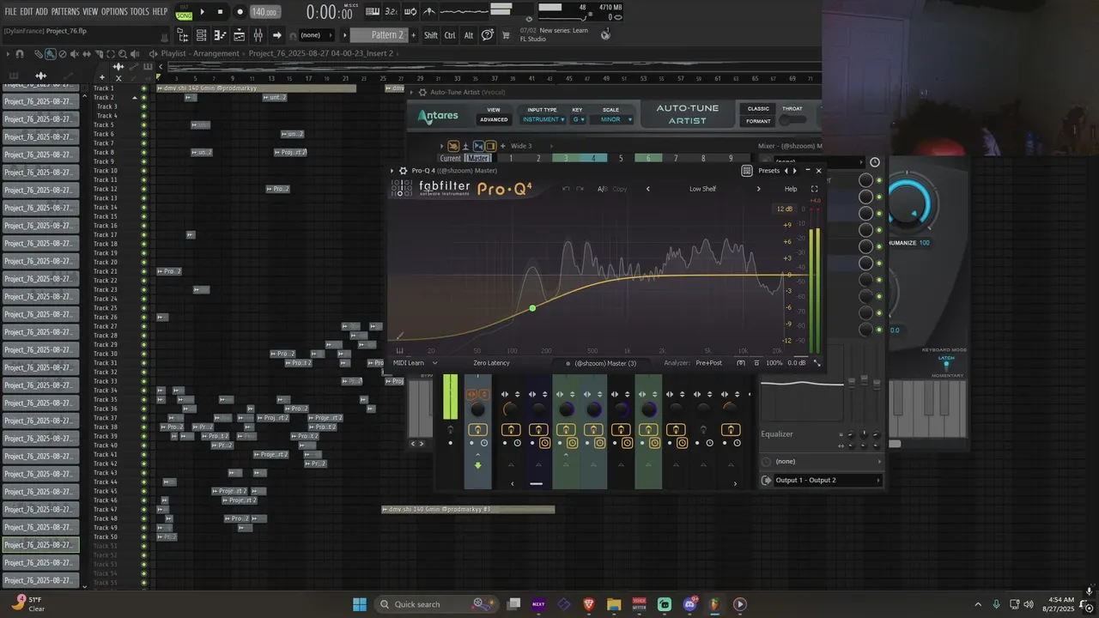Open the Mixer view icon
This screenshot has height=618, width=1099.
click(x=258, y=35)
